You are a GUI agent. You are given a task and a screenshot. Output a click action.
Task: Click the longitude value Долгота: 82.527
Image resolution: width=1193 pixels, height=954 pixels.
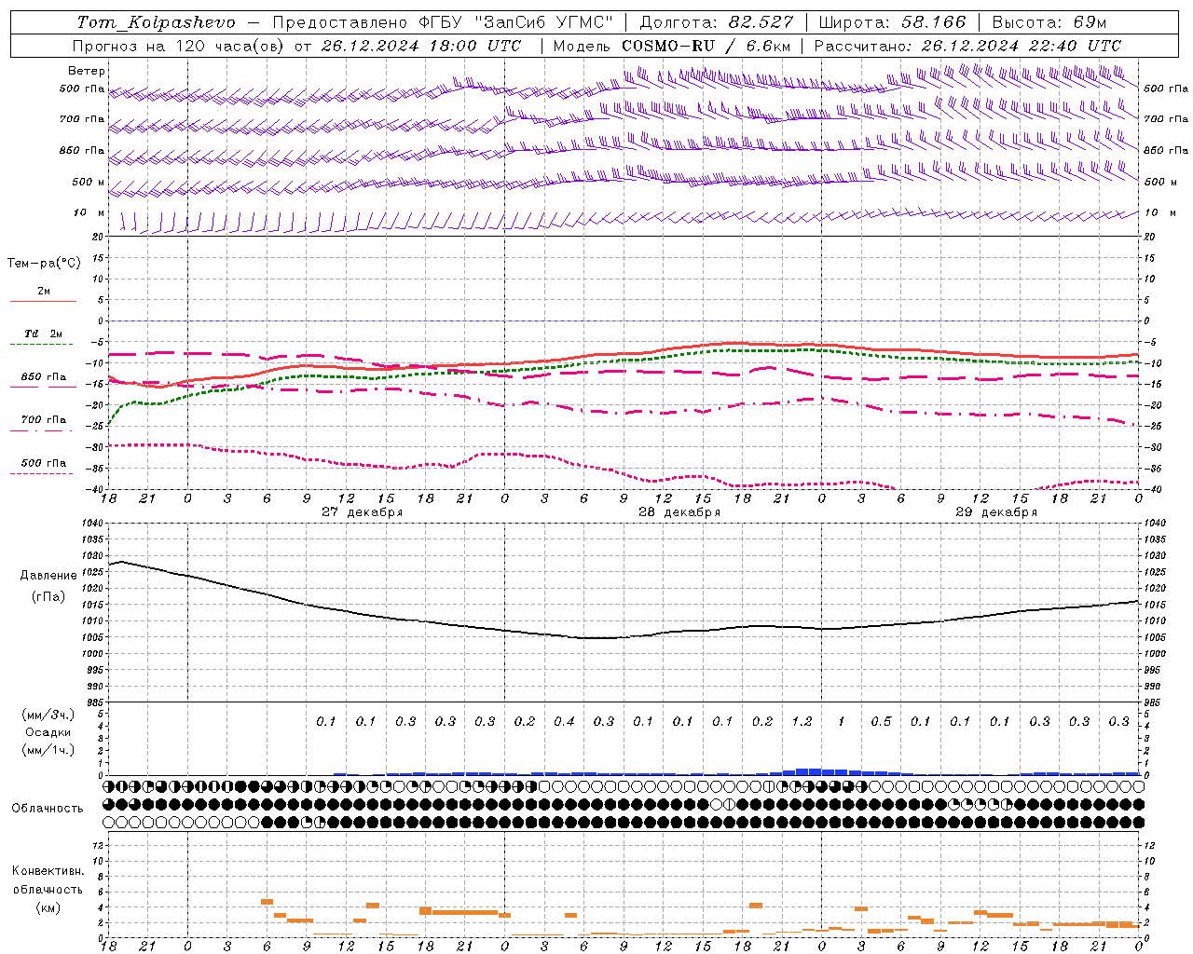tap(717, 22)
